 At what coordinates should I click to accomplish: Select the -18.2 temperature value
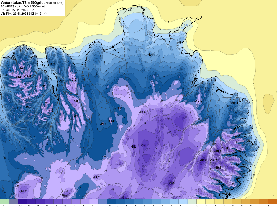point(203,160)
